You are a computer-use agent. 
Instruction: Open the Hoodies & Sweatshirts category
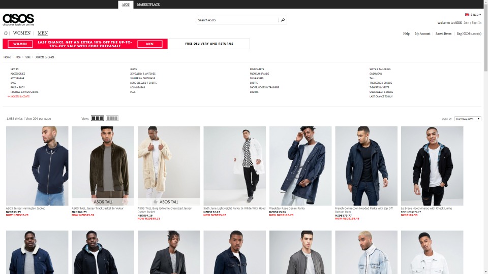(x=24, y=92)
